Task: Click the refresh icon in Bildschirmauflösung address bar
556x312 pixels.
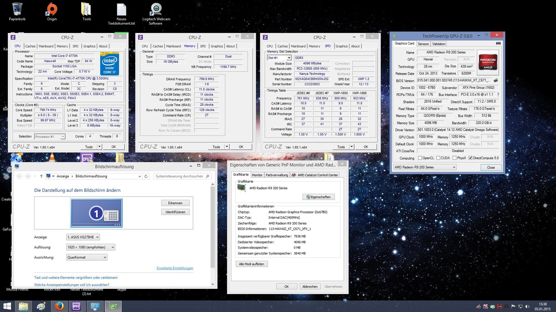Action: click(x=146, y=176)
